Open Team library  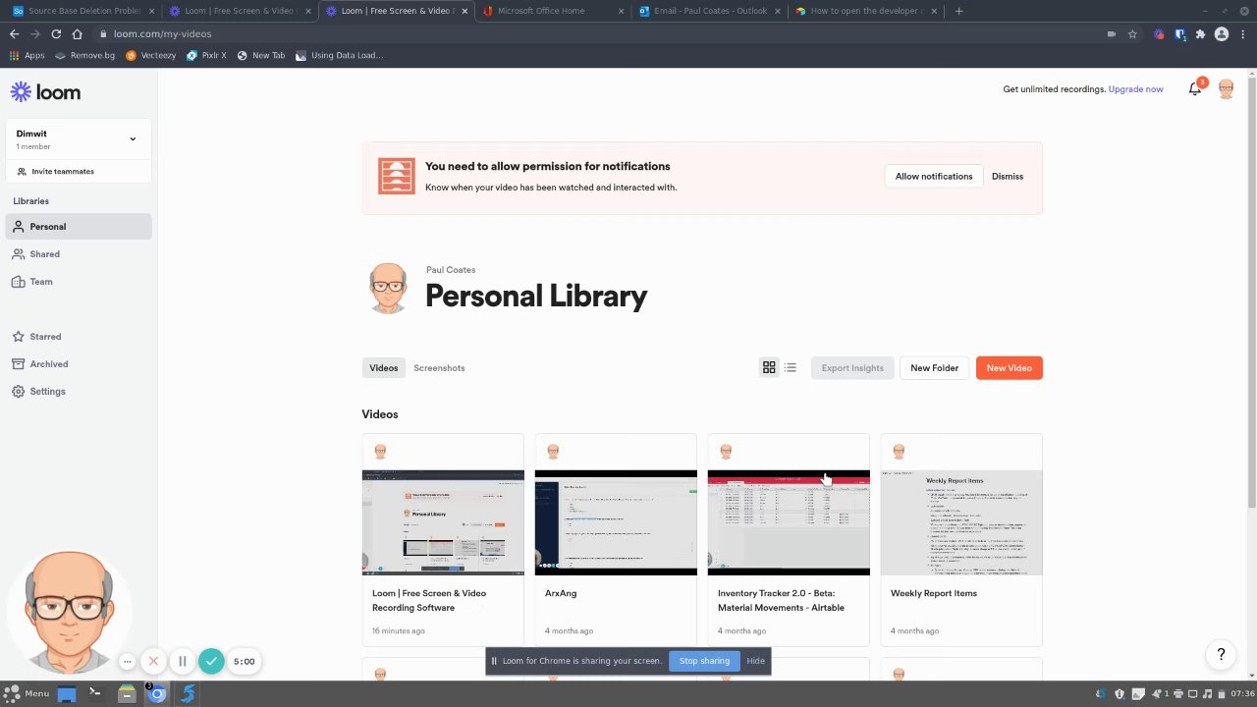tap(79, 282)
